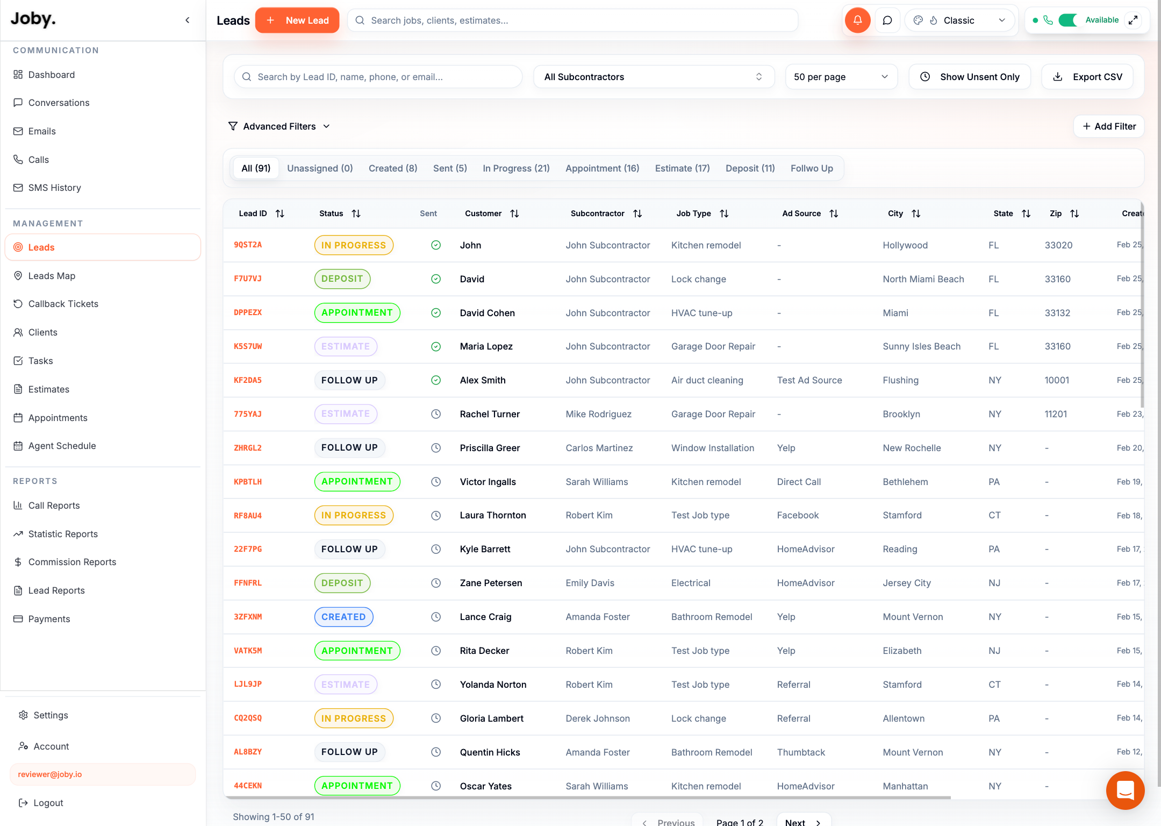Expand the call widget to fullscreen

pos(1133,20)
